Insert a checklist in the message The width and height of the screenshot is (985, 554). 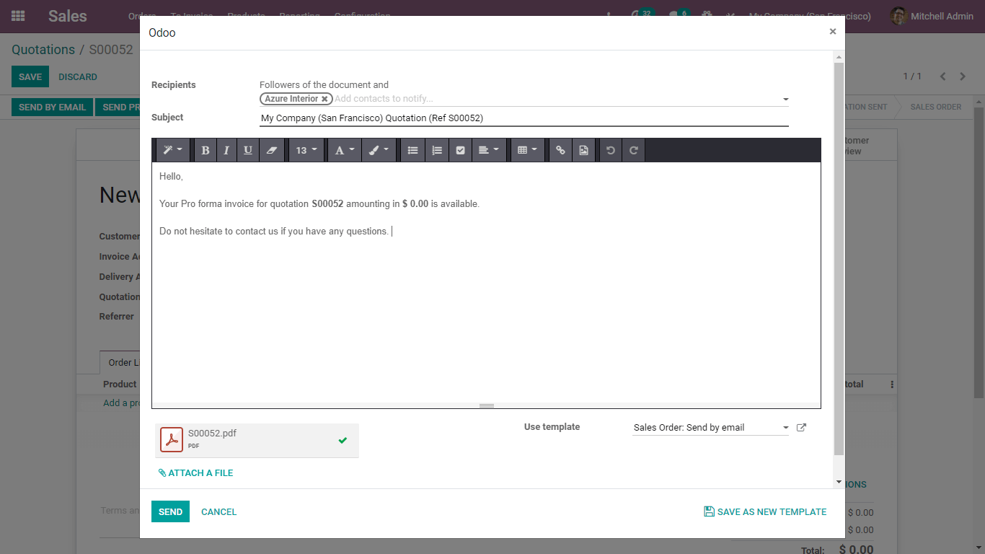(460, 150)
